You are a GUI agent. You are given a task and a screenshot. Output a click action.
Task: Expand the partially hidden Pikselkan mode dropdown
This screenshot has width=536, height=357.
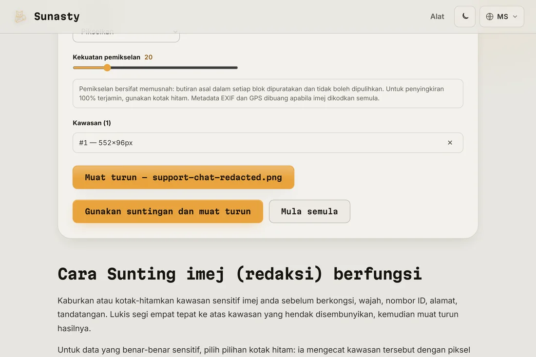(x=126, y=38)
